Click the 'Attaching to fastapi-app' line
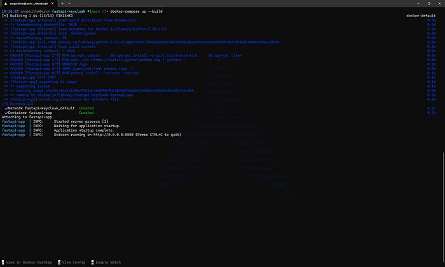 click(27, 117)
